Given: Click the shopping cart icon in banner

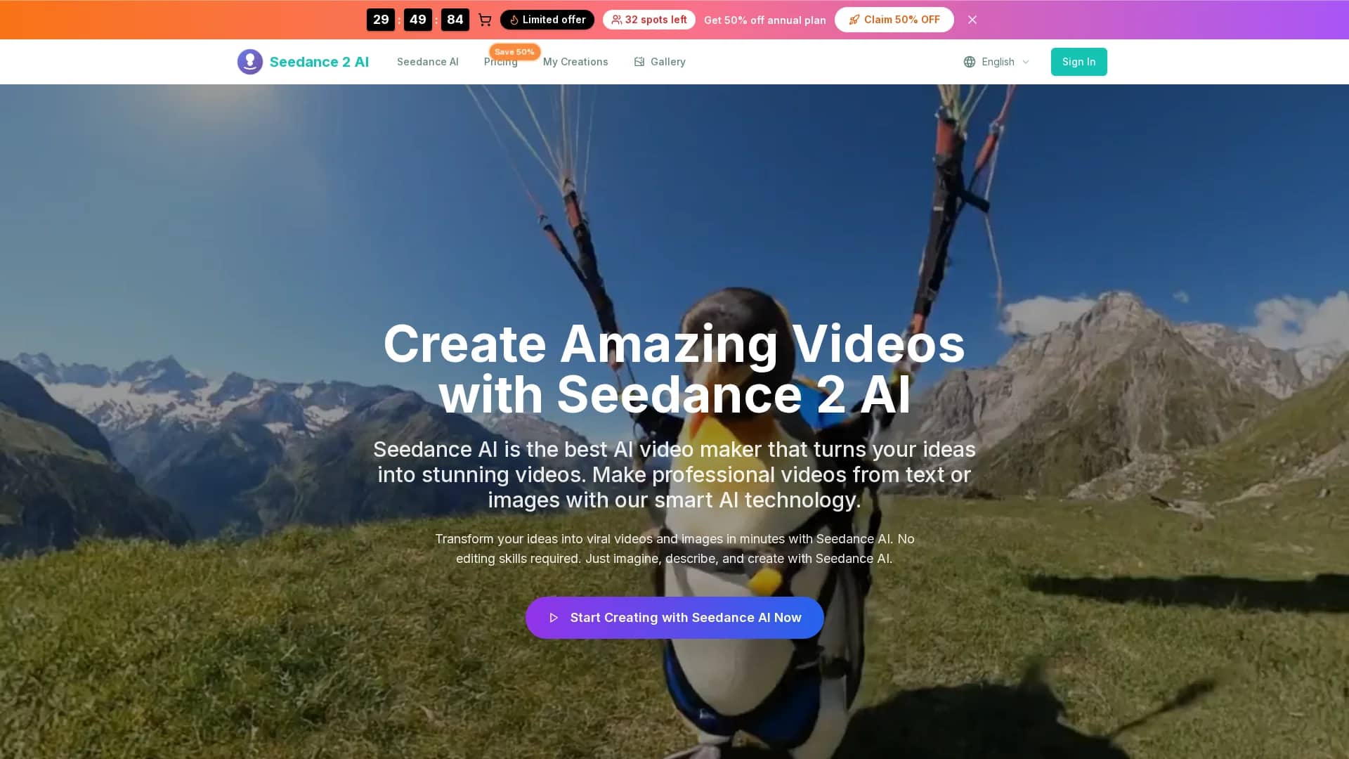Looking at the screenshot, I should pyautogui.click(x=485, y=20).
